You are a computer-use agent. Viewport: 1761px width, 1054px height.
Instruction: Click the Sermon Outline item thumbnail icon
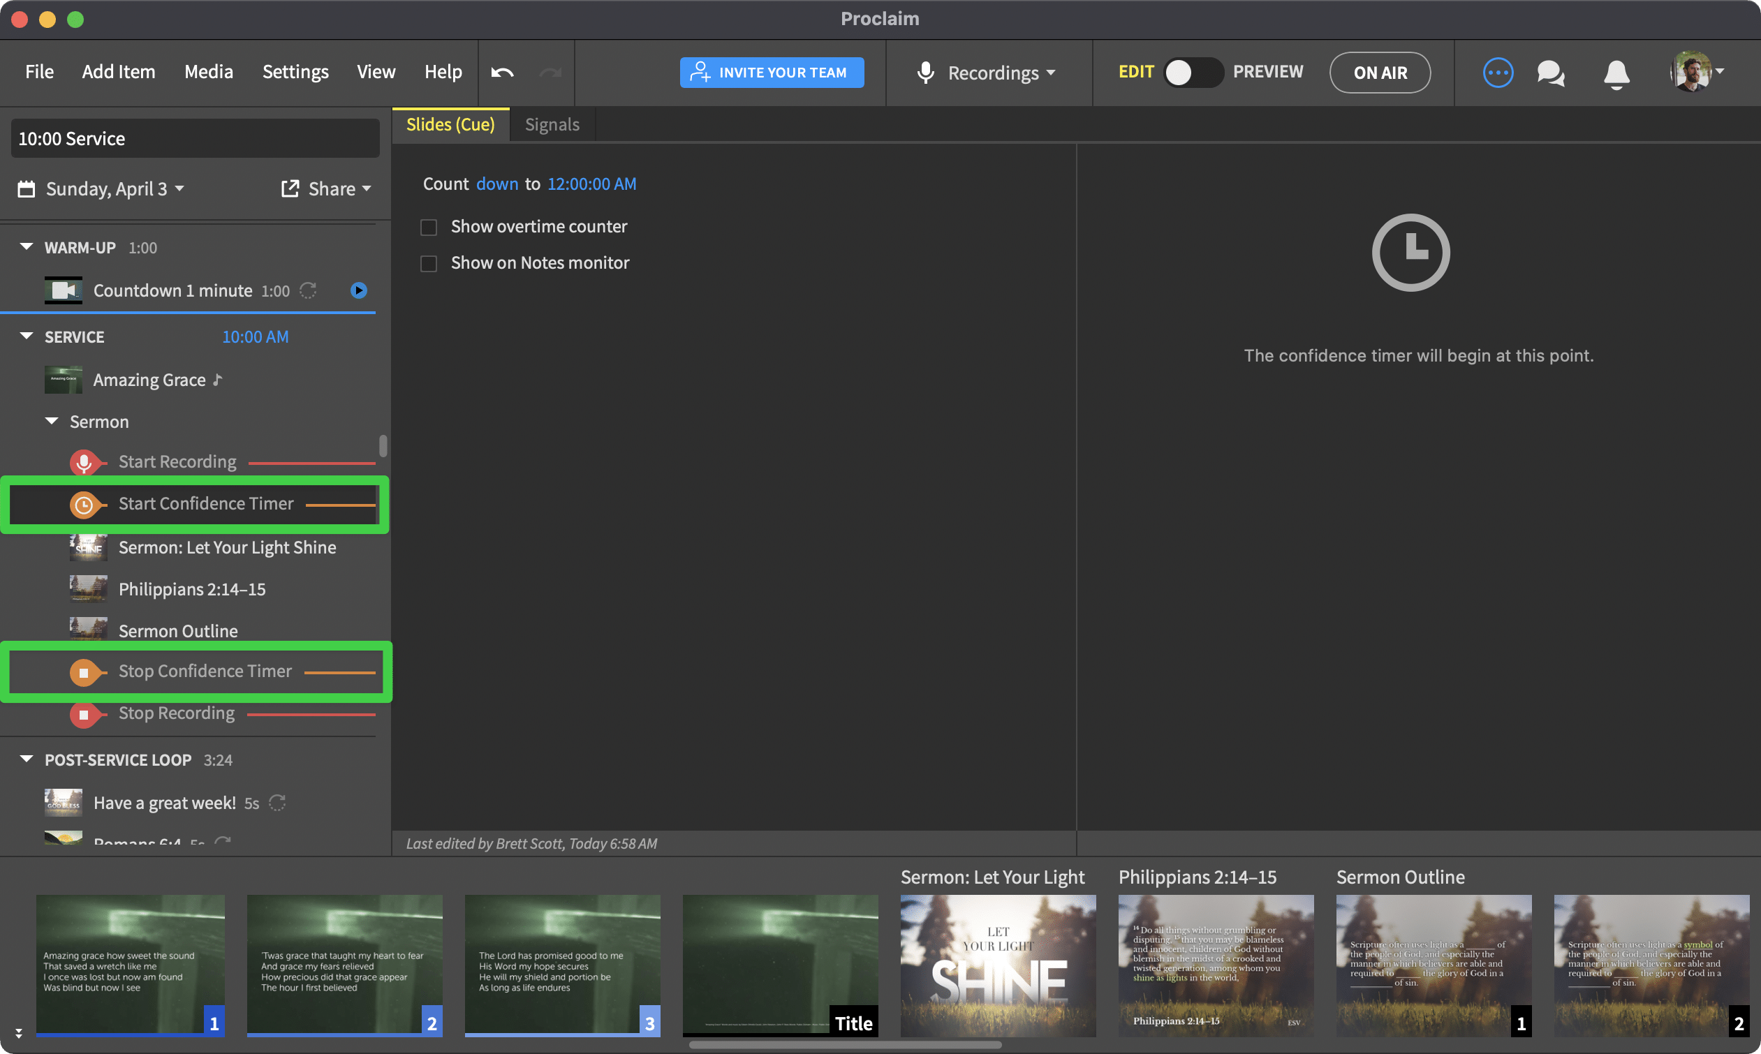point(88,630)
